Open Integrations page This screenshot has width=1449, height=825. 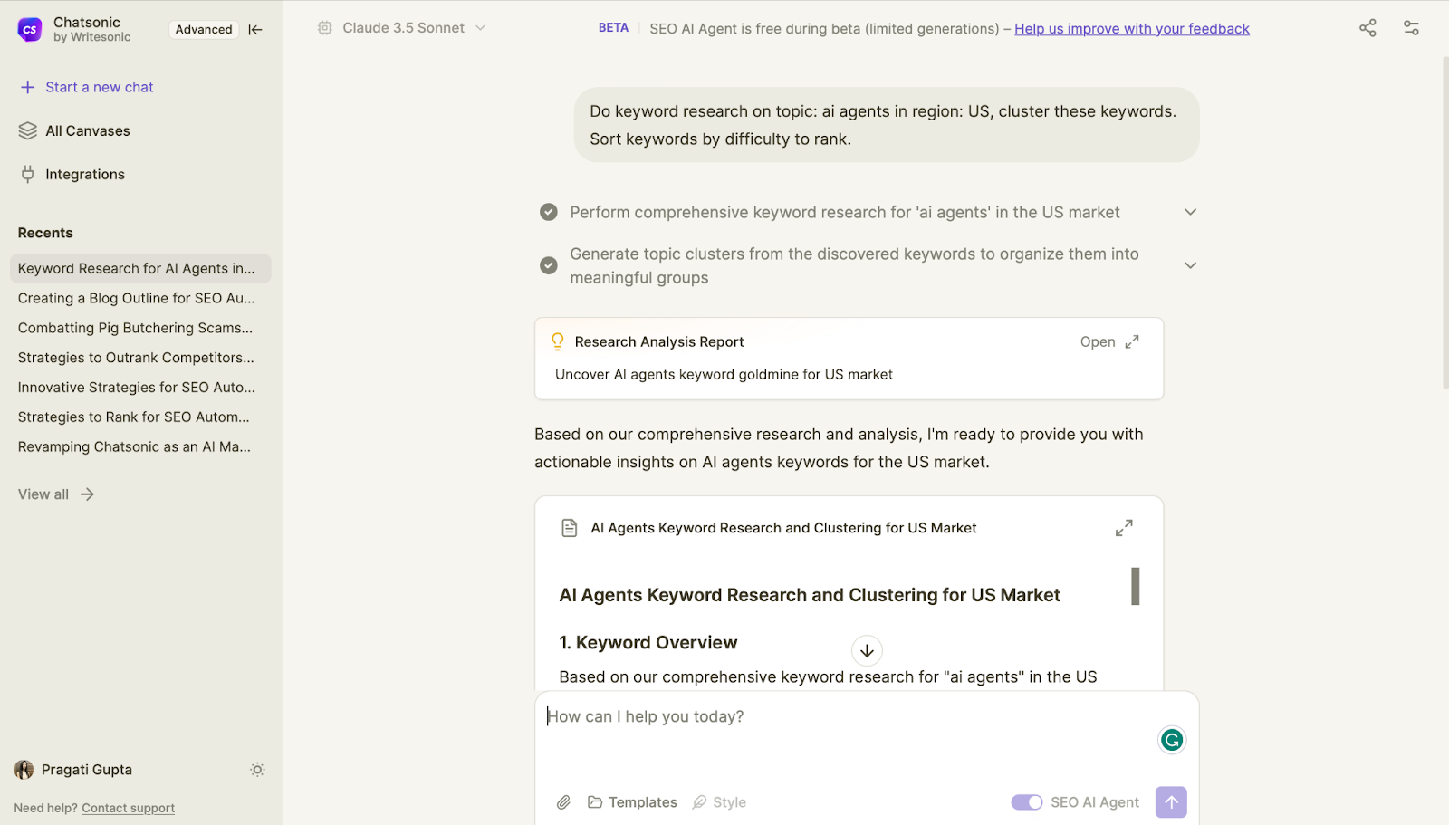[x=72, y=174]
